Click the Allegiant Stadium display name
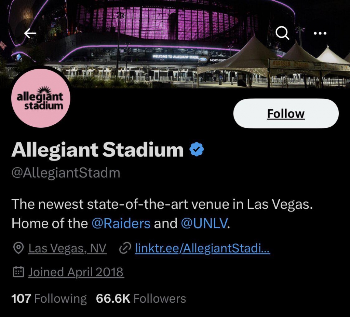This screenshot has width=350, height=317. coord(97,150)
